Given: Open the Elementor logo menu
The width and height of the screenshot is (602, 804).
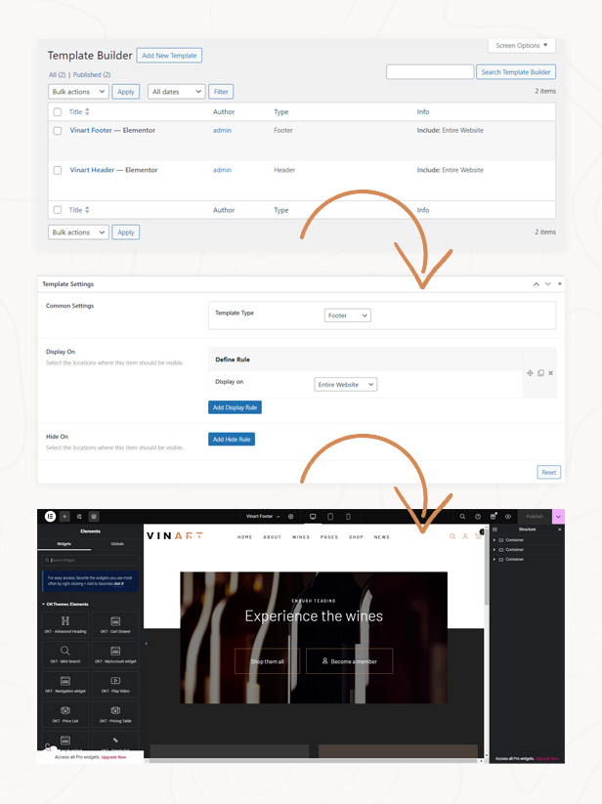Looking at the screenshot, I should point(50,517).
